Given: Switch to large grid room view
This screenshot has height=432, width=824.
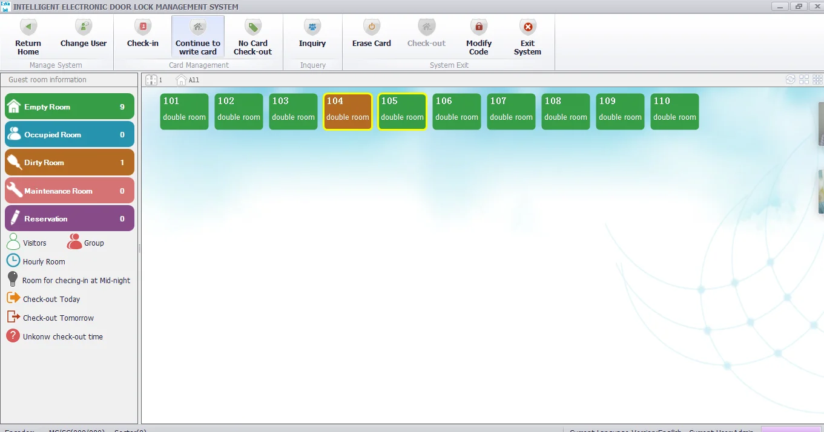Looking at the screenshot, I should pyautogui.click(x=804, y=80).
